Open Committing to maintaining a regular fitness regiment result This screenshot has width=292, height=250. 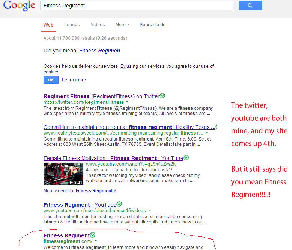[129, 127]
